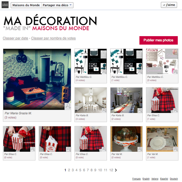The width and height of the screenshot is (182, 182).
Task: Go to page 2 of gallery
Action: pyautogui.click(x=69, y=170)
